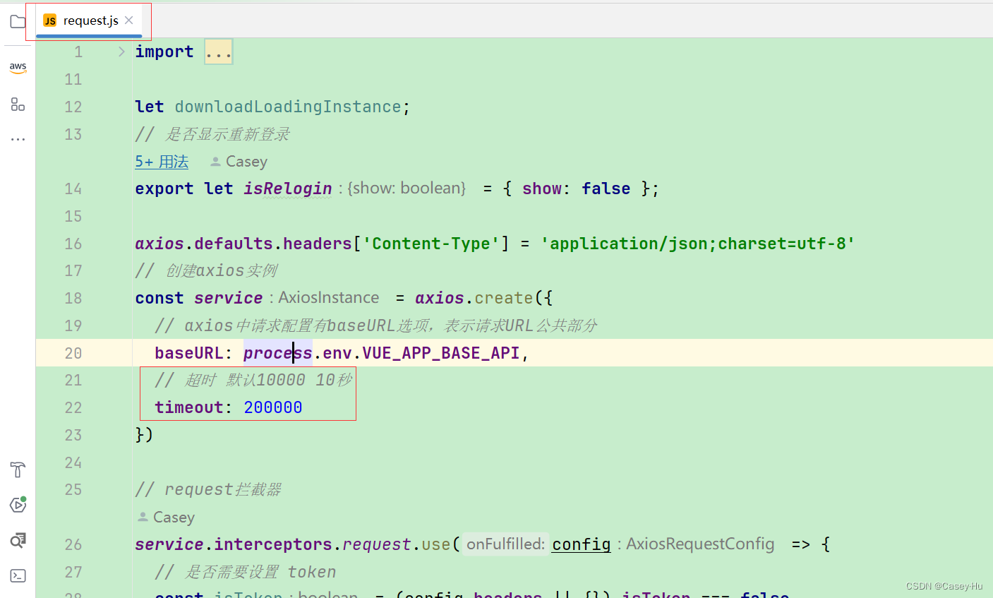This screenshot has width=993, height=598.
Task: Open the AWS Toolkit panel
Action: coord(18,67)
